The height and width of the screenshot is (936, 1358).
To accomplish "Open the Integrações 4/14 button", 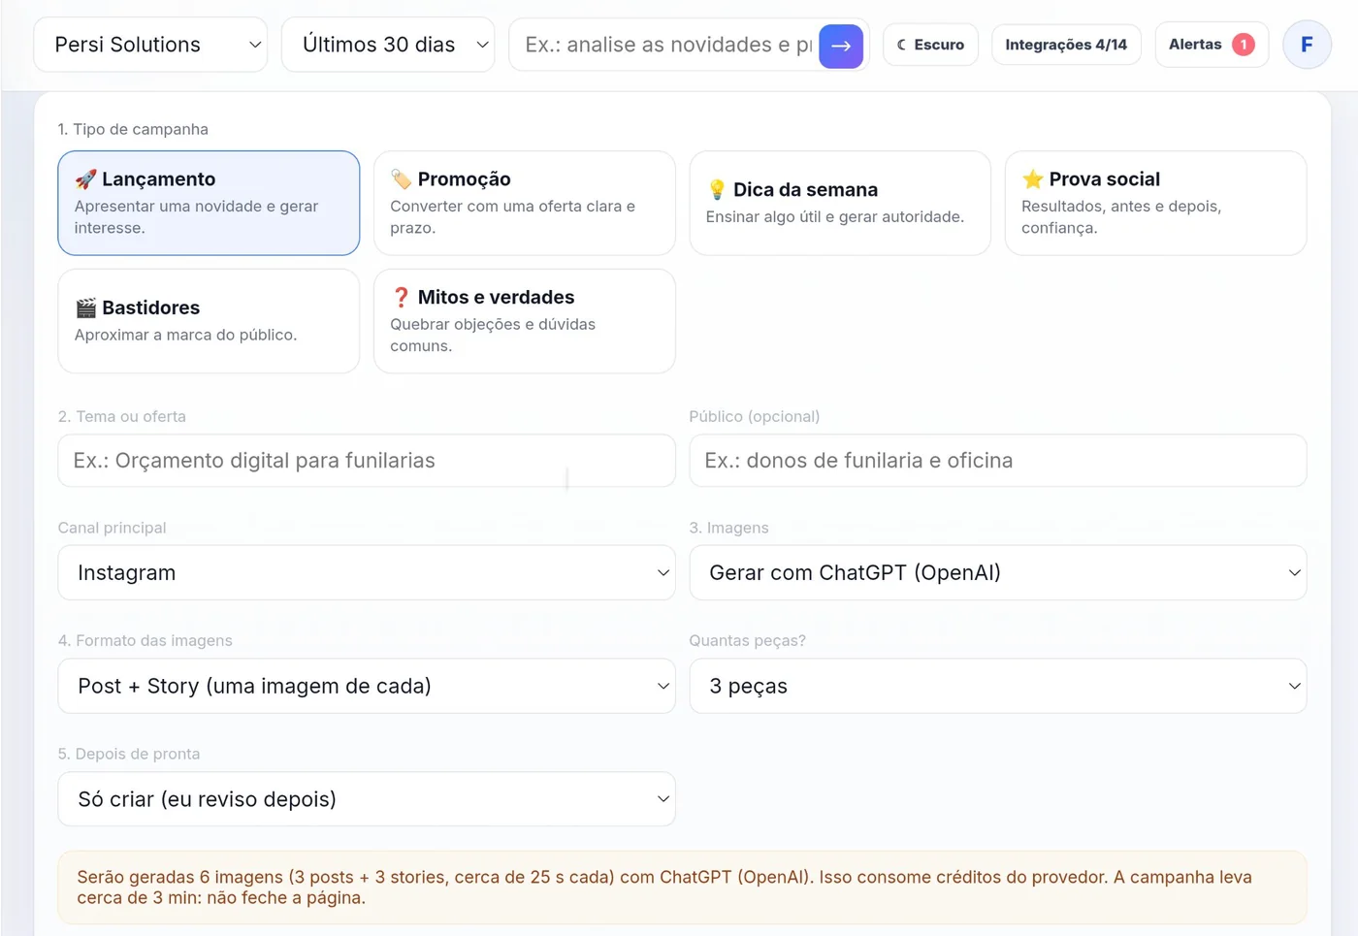I will 1066,45.
